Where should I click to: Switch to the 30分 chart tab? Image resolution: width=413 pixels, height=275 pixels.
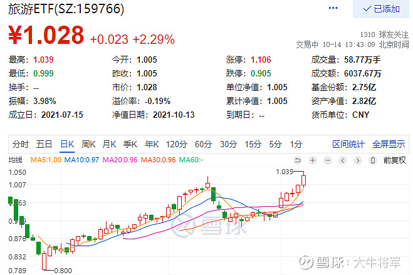pyautogui.click(x=228, y=144)
